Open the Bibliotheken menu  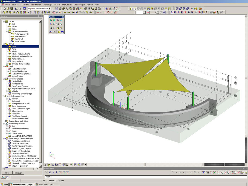pos(36,5)
